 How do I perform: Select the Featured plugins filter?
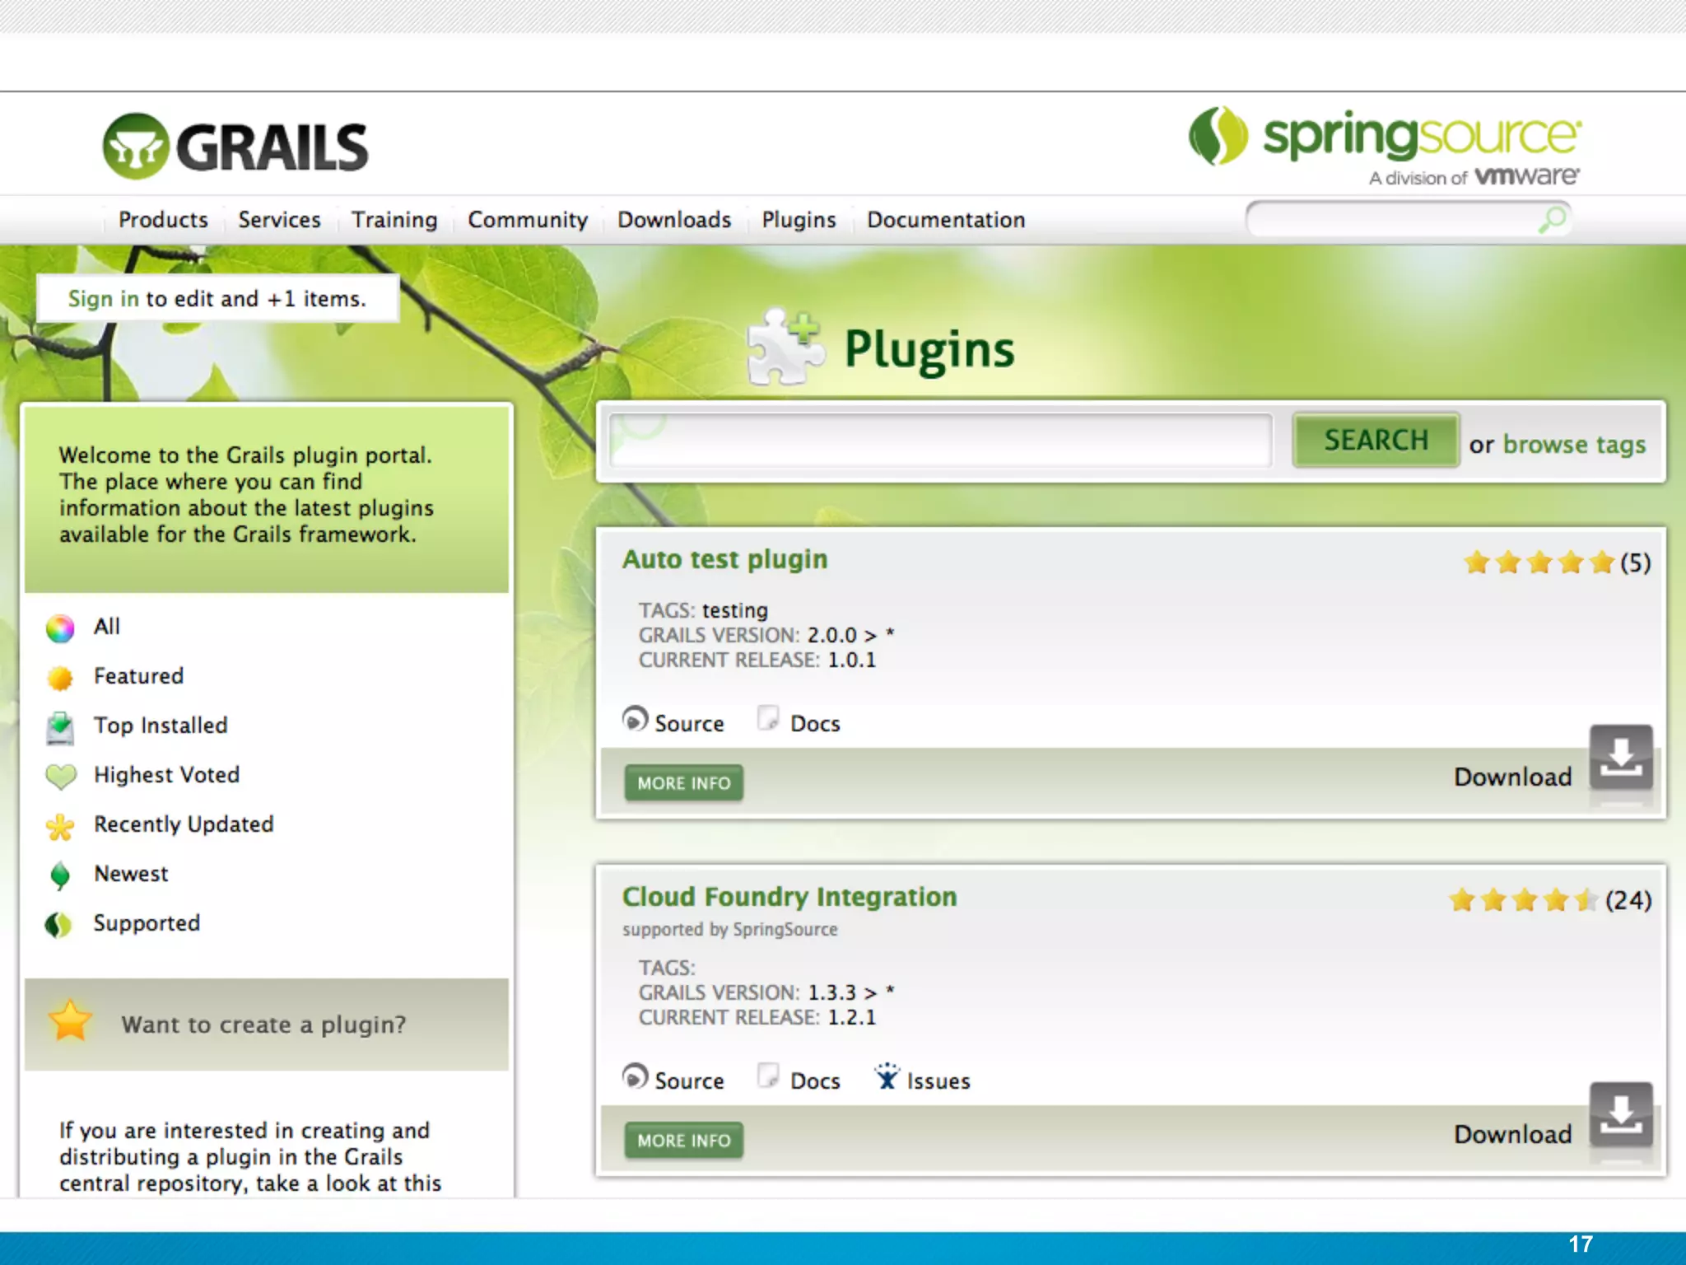coord(137,676)
